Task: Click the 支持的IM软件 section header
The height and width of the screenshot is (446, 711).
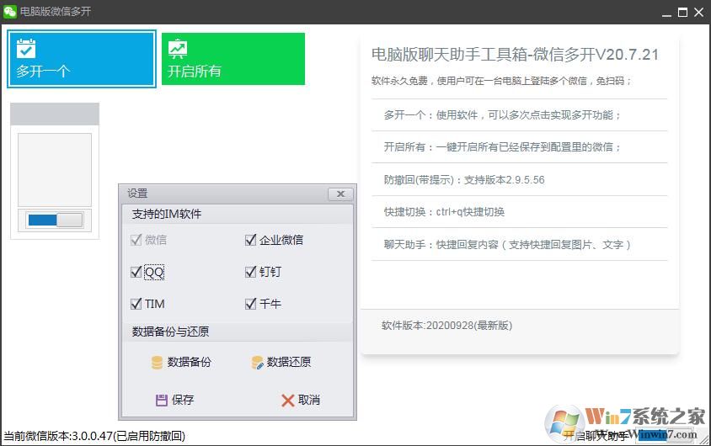Action: (x=167, y=215)
